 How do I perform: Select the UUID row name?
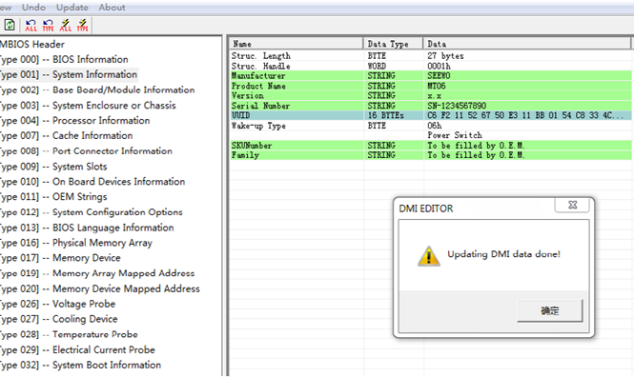(x=240, y=115)
